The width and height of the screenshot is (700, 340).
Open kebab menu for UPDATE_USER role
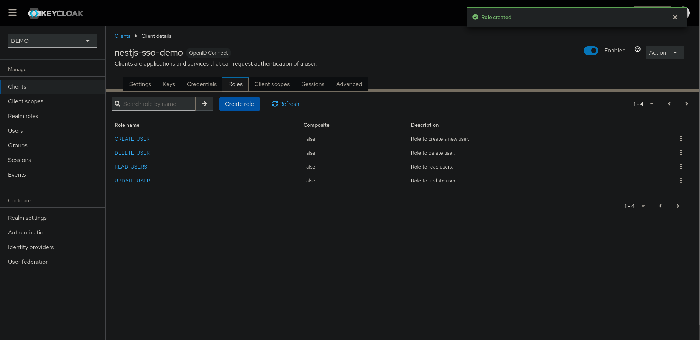point(681,181)
